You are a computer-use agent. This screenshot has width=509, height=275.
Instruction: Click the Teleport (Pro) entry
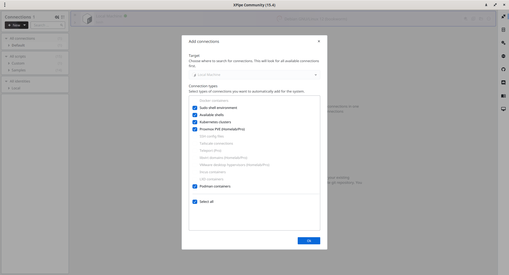pos(210,151)
